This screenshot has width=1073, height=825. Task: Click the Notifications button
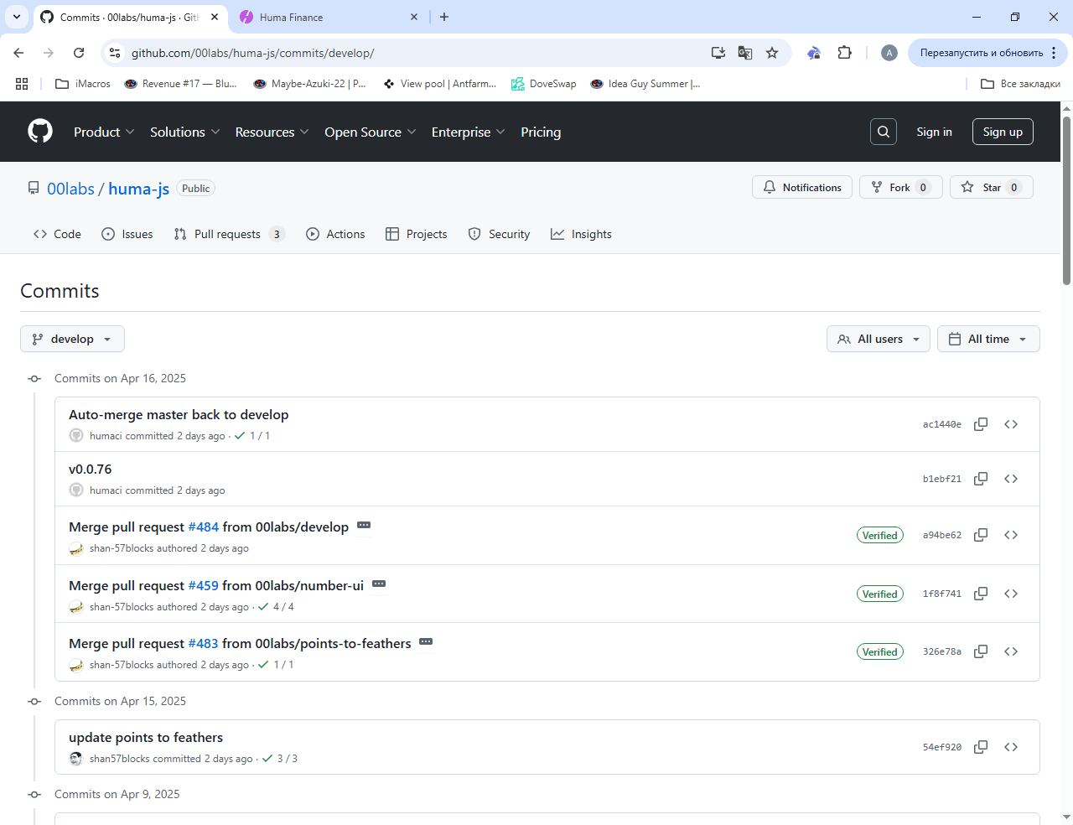click(802, 187)
